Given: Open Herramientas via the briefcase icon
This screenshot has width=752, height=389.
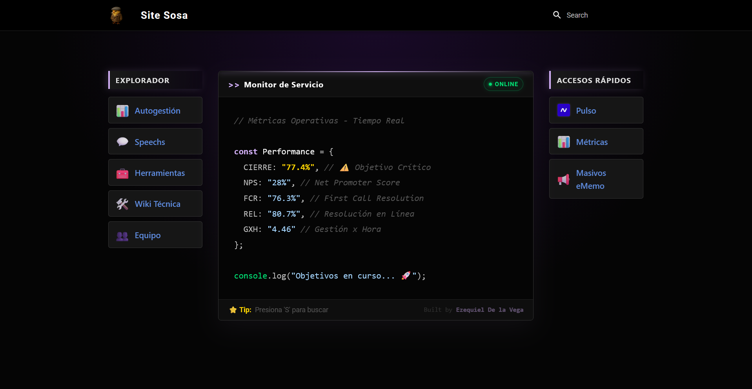Looking at the screenshot, I should point(122,173).
